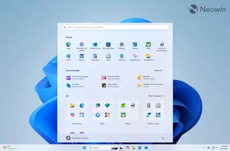The width and height of the screenshot is (230, 151).
Task: Open the Xbox pinned app
Action: click(148, 46)
